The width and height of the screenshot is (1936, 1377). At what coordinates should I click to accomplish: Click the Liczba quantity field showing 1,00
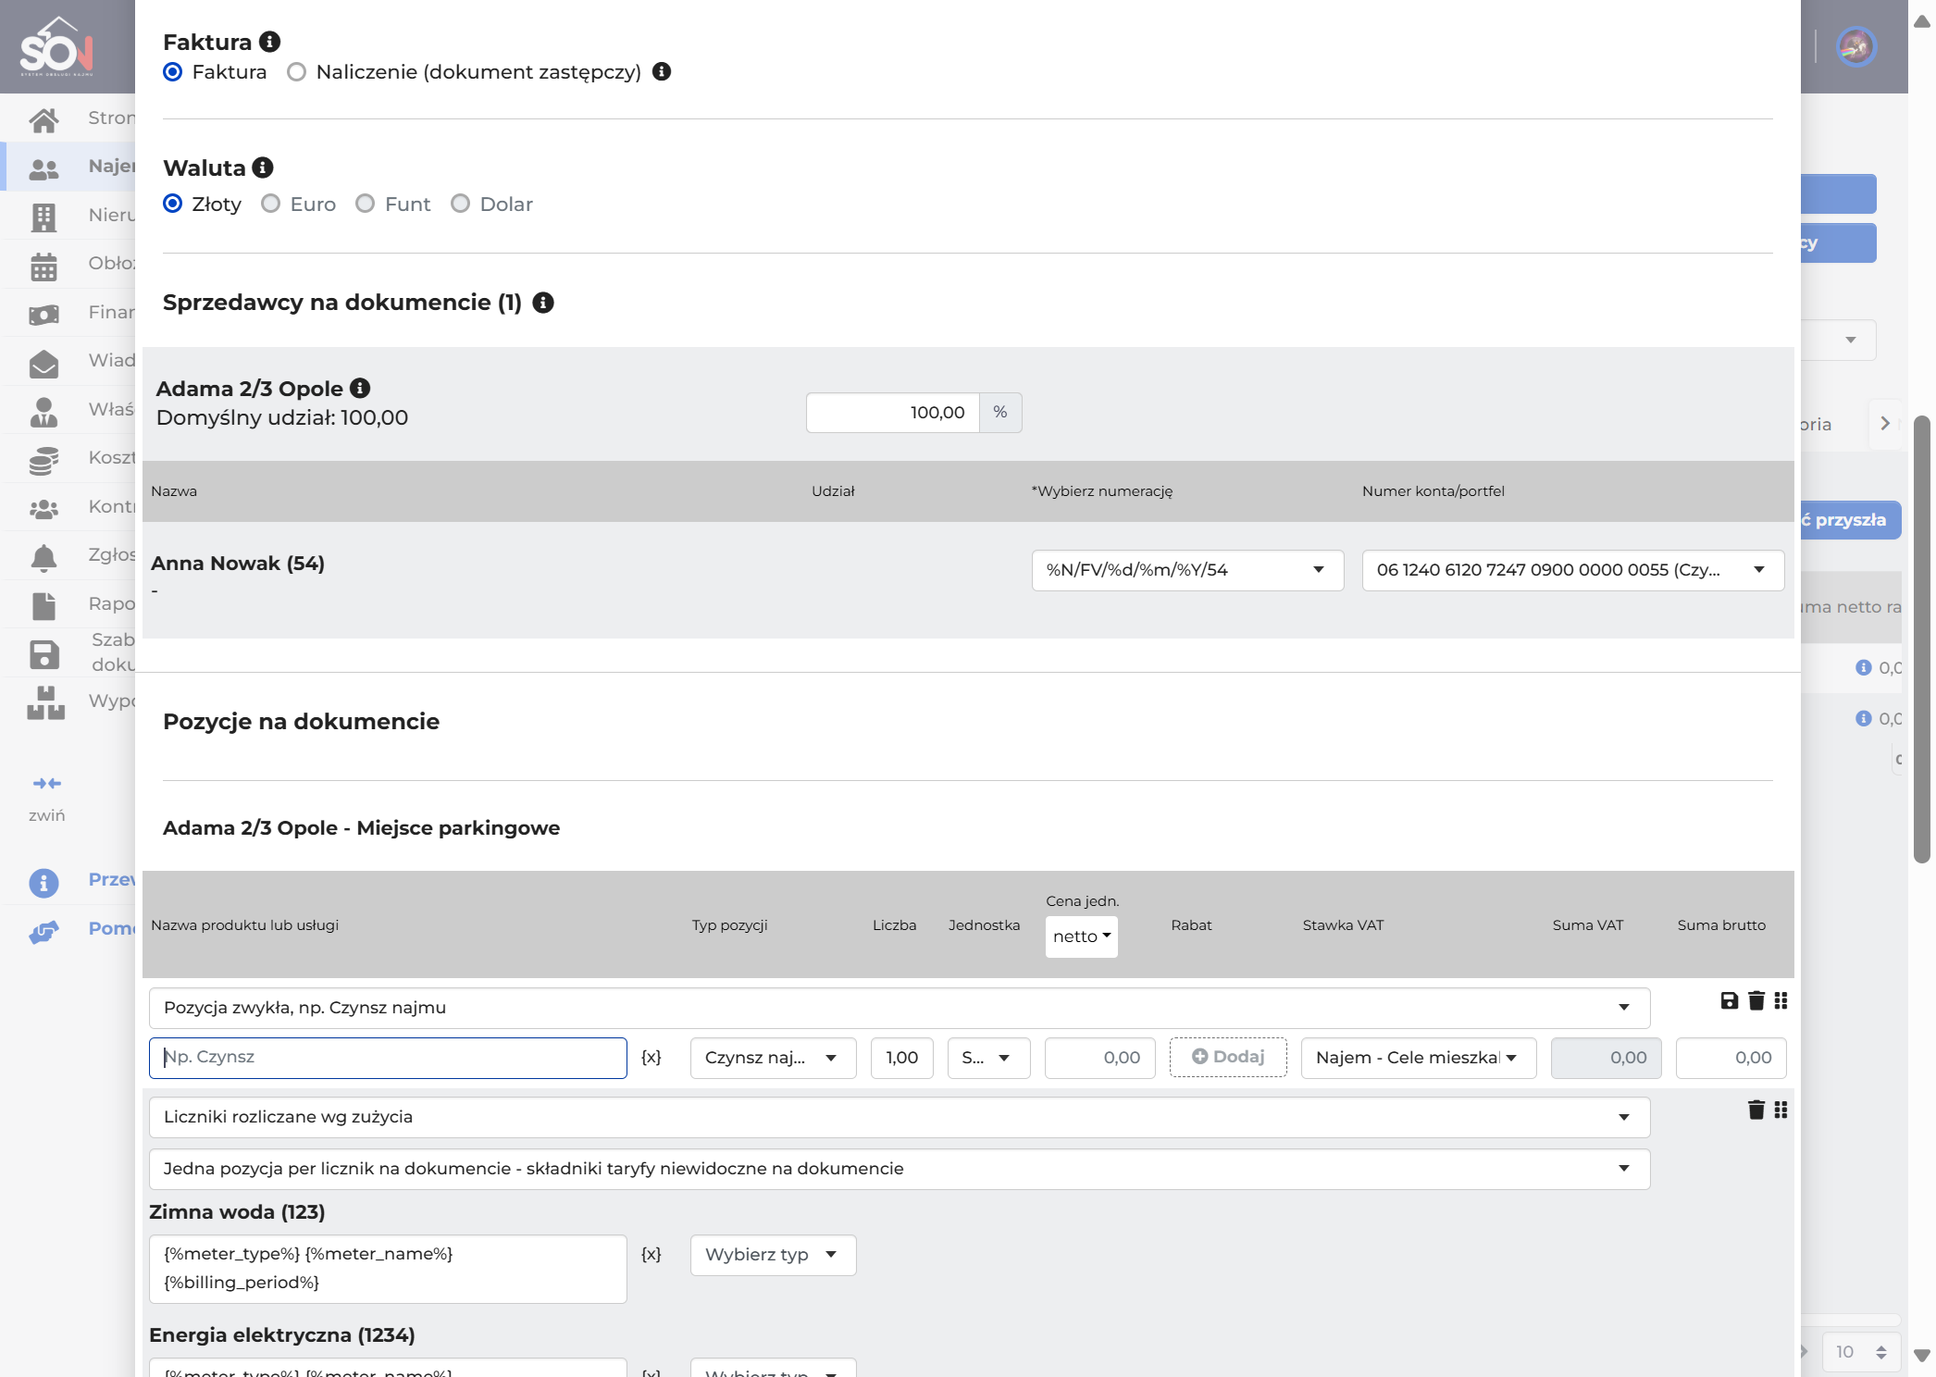click(x=901, y=1058)
